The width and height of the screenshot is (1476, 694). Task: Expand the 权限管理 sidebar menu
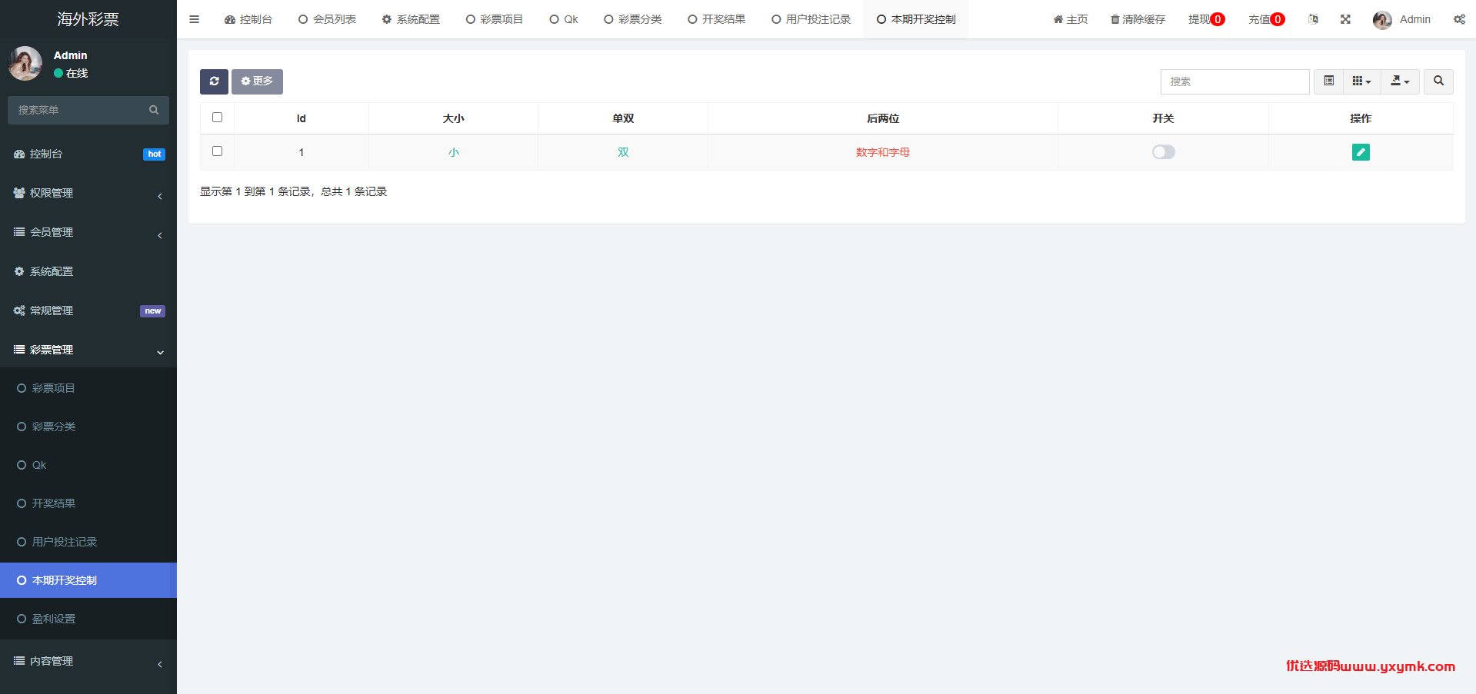(x=88, y=193)
